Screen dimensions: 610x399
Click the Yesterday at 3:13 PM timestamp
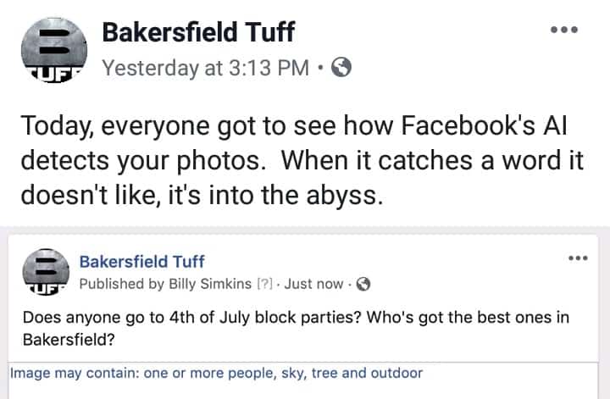pos(205,68)
